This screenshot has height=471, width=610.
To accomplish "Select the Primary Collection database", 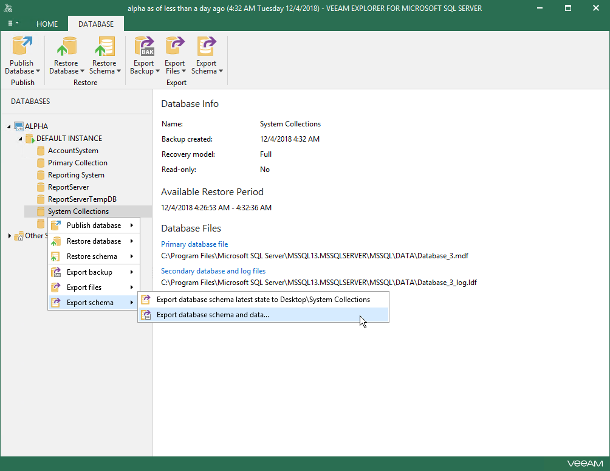I will 77,163.
